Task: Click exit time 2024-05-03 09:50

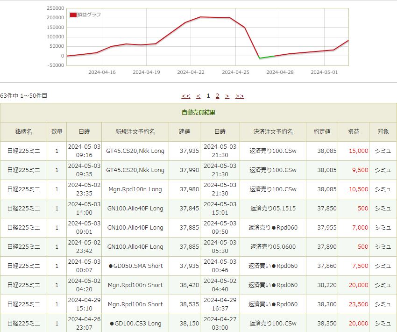Action: [220, 228]
